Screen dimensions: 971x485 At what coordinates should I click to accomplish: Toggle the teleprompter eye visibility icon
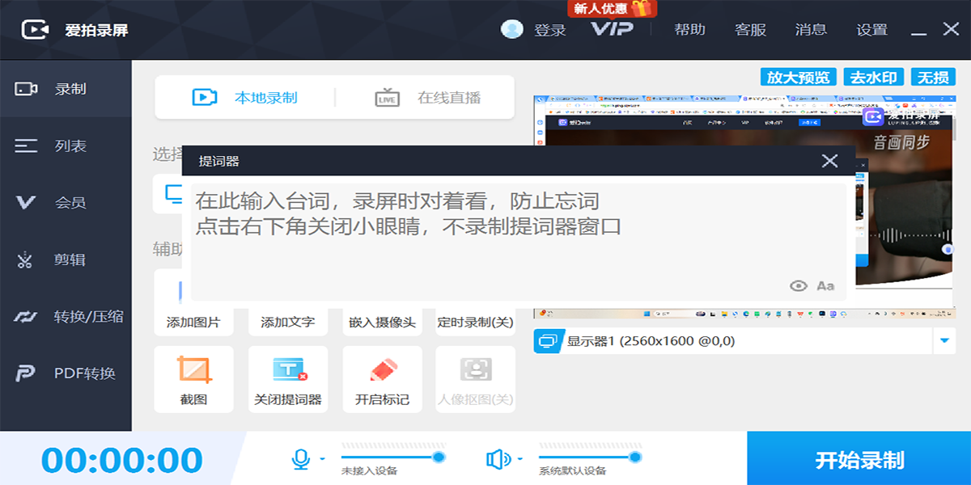click(x=799, y=286)
